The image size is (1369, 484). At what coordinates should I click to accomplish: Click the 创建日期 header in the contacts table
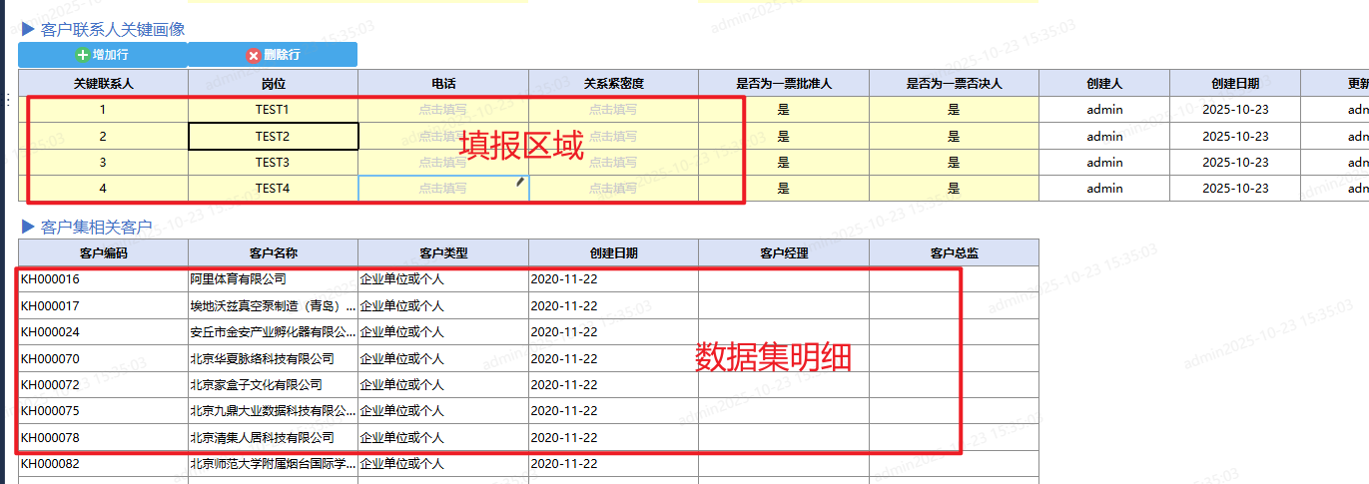click(x=1236, y=84)
